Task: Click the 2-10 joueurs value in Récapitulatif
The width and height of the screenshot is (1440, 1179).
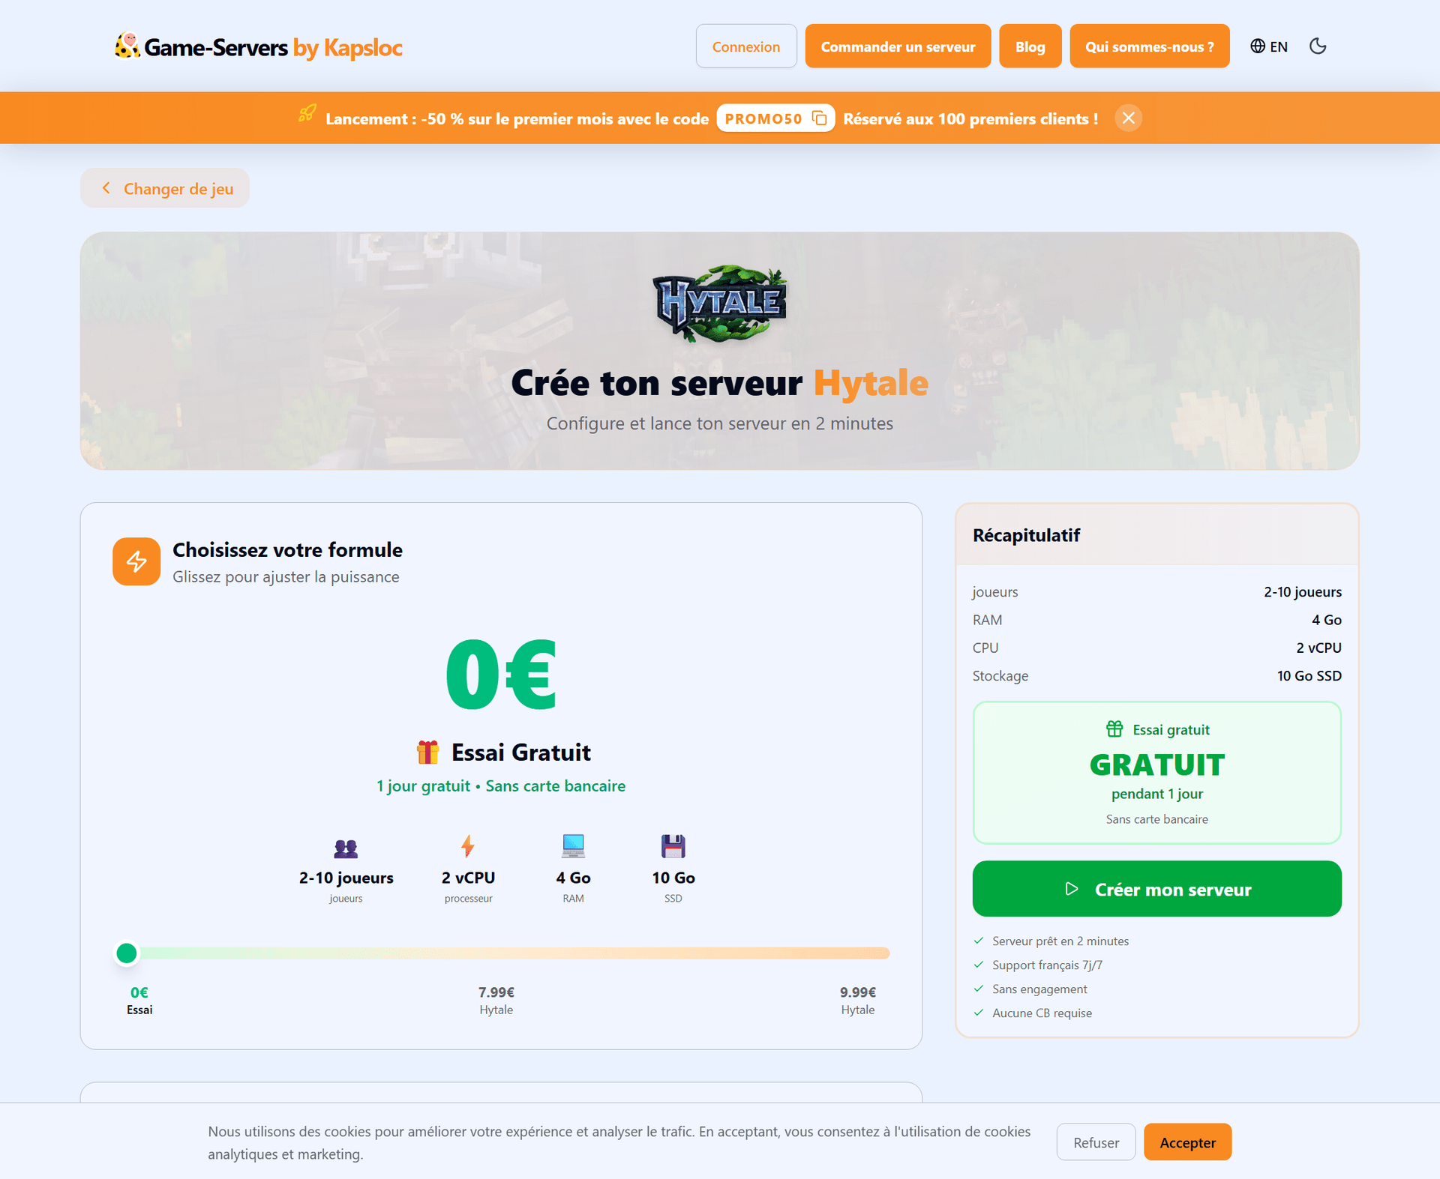Action: 1302,591
